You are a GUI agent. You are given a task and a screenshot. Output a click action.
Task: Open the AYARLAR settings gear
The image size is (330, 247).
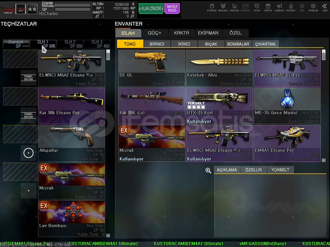pos(313,8)
